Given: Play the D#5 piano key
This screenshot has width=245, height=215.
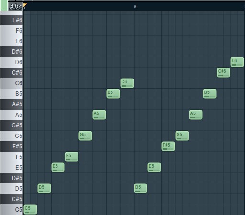Looking at the screenshot, I should [x=11, y=178].
